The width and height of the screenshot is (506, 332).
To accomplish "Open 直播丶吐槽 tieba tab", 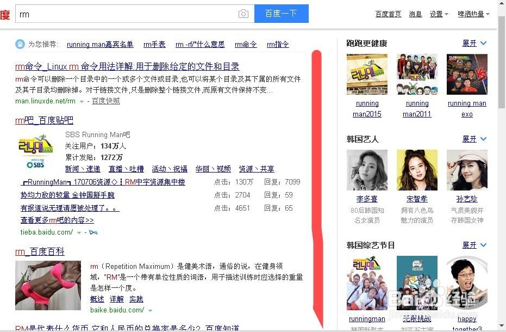I will click(x=126, y=169).
